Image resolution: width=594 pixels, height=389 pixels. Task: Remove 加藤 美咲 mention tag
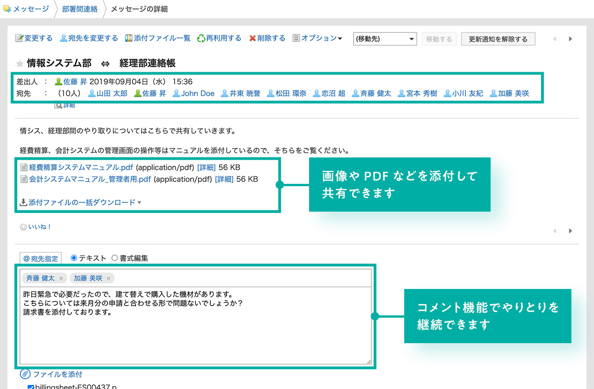pos(109,278)
